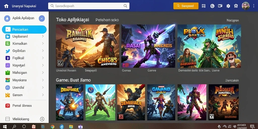Open the settings gear icon in header
The height and width of the screenshot is (129, 258).
coord(228,6)
